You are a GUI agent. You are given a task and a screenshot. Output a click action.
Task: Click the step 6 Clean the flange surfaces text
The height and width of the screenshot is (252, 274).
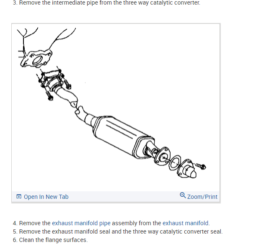coord(50,240)
